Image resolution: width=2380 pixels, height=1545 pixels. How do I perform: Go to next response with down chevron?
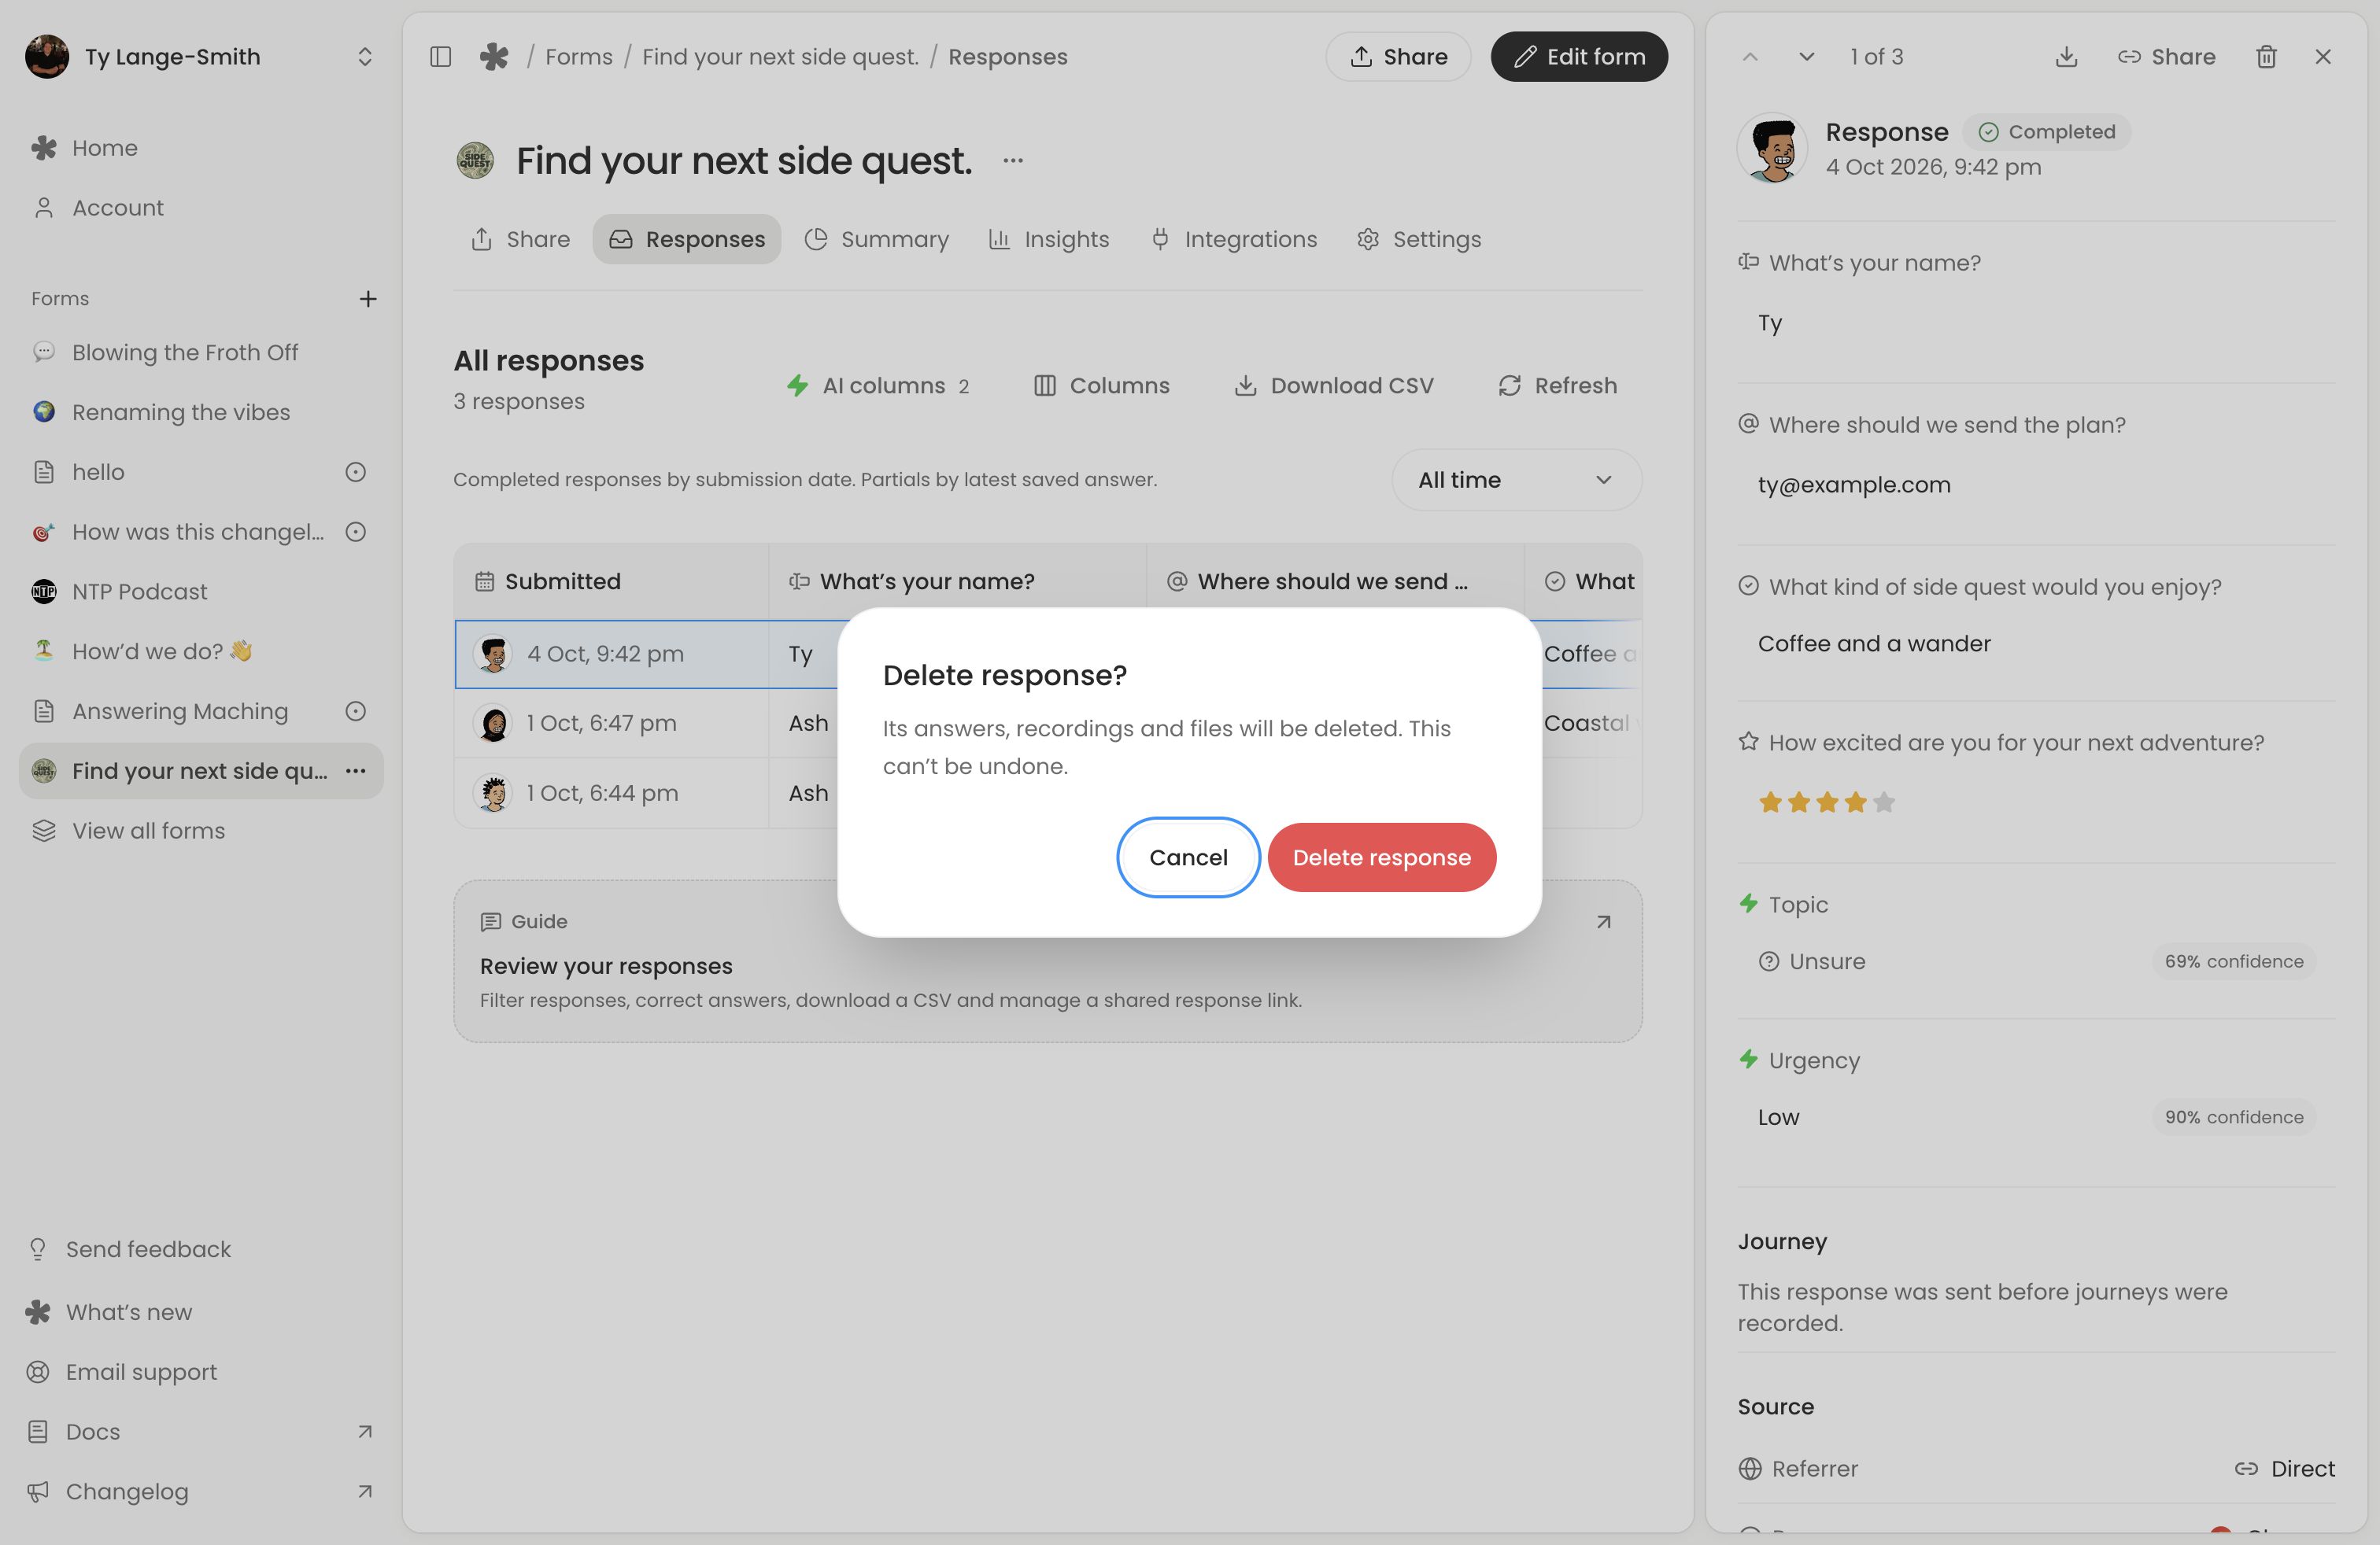1806,57
